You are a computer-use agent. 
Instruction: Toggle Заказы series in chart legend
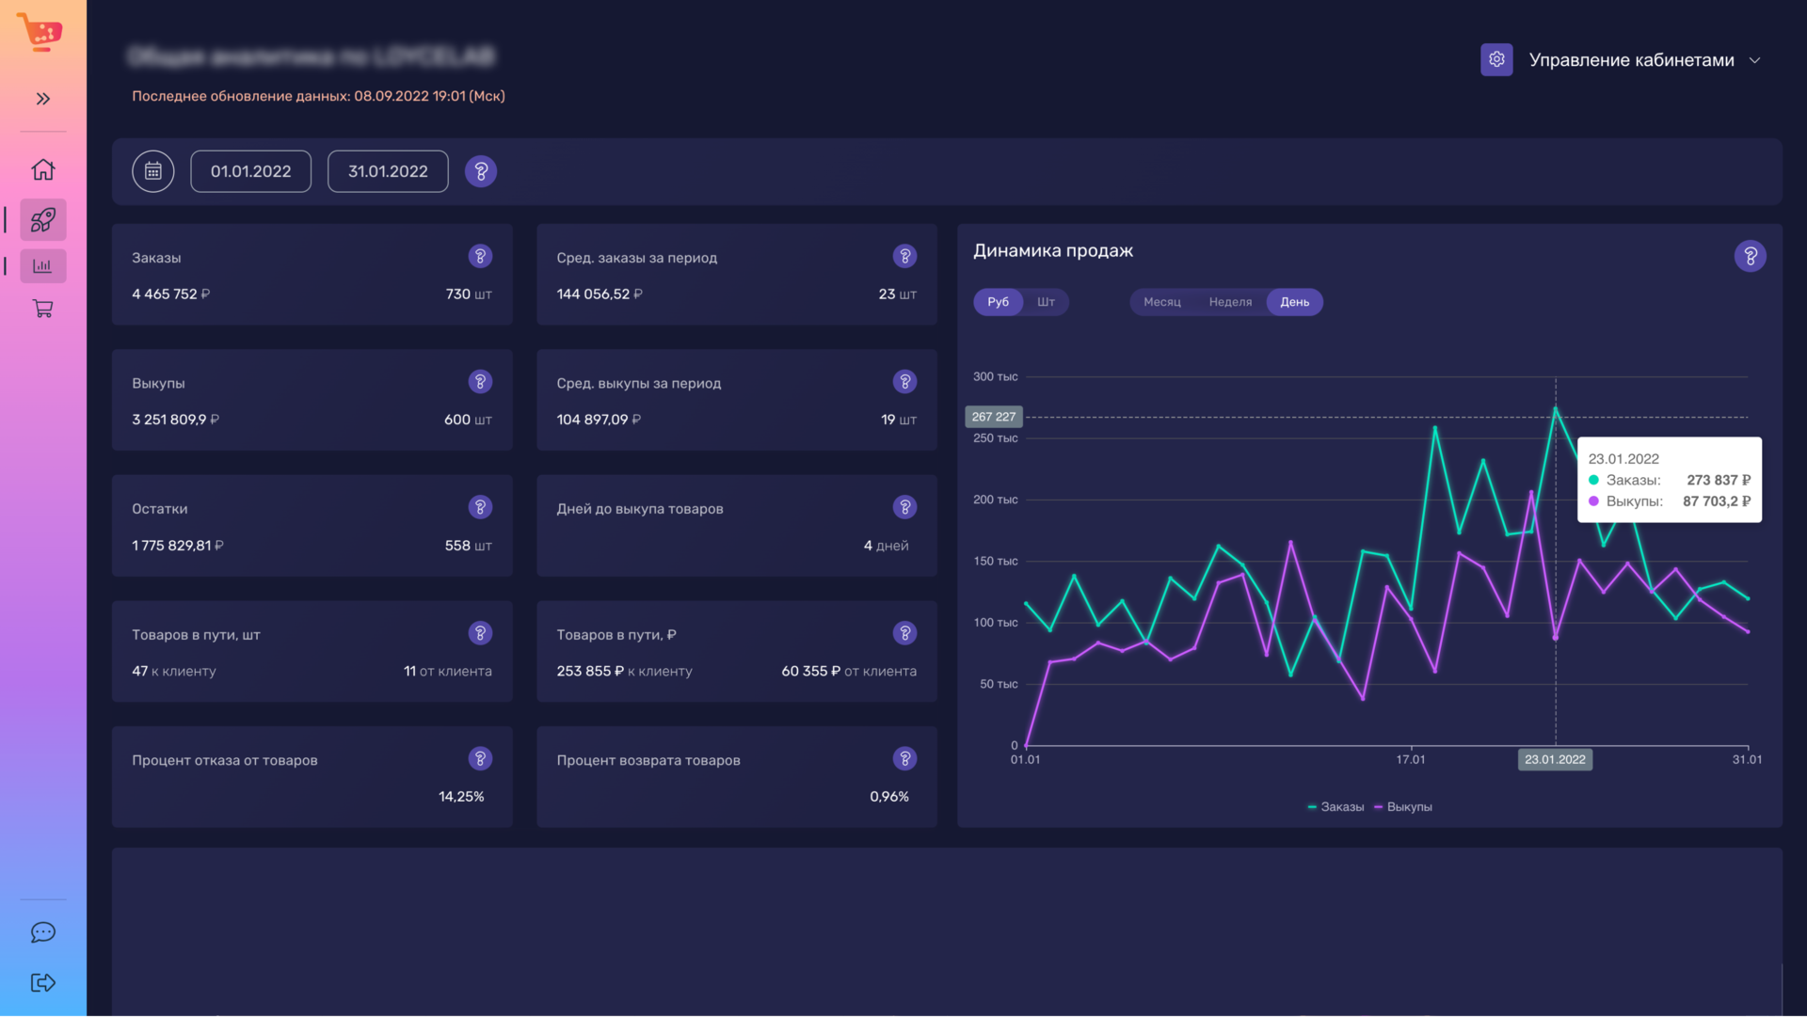[x=1335, y=807]
